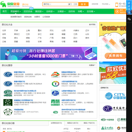
Task: Expand the 攻略 navigation dropdown
Action: [x=81, y=11]
